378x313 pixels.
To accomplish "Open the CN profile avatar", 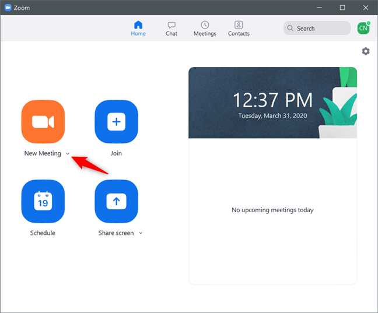I will (x=363, y=28).
